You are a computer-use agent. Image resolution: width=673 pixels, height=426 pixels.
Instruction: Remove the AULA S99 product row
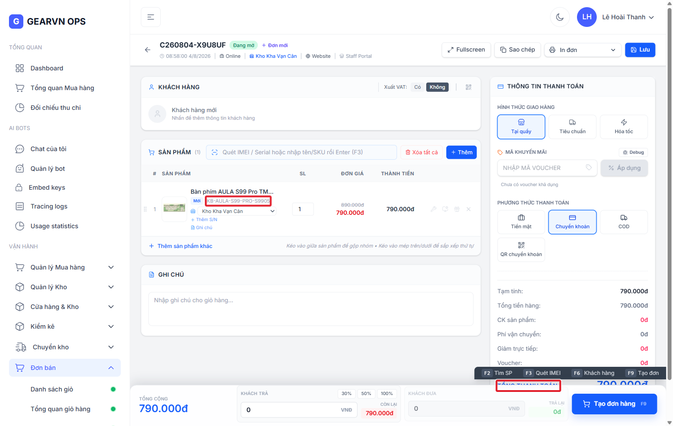tap(468, 209)
